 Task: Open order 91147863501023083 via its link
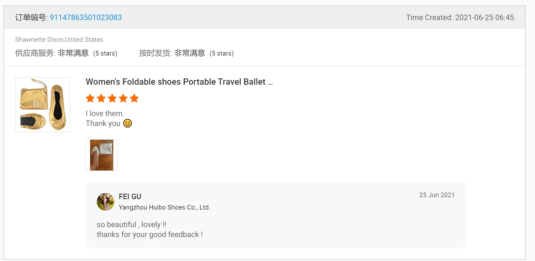coord(86,17)
